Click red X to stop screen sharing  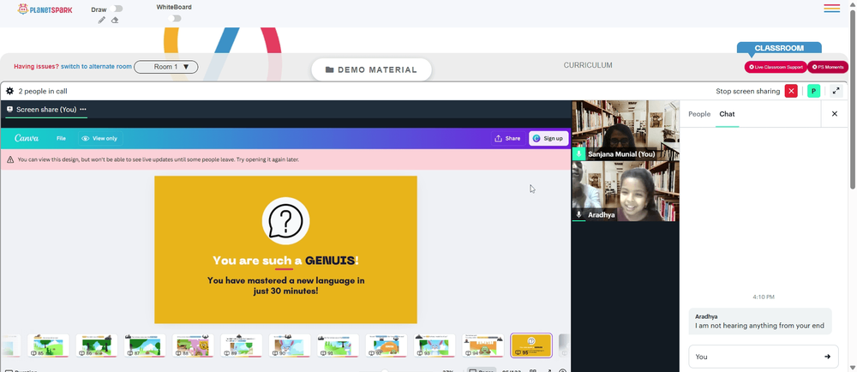(x=791, y=91)
